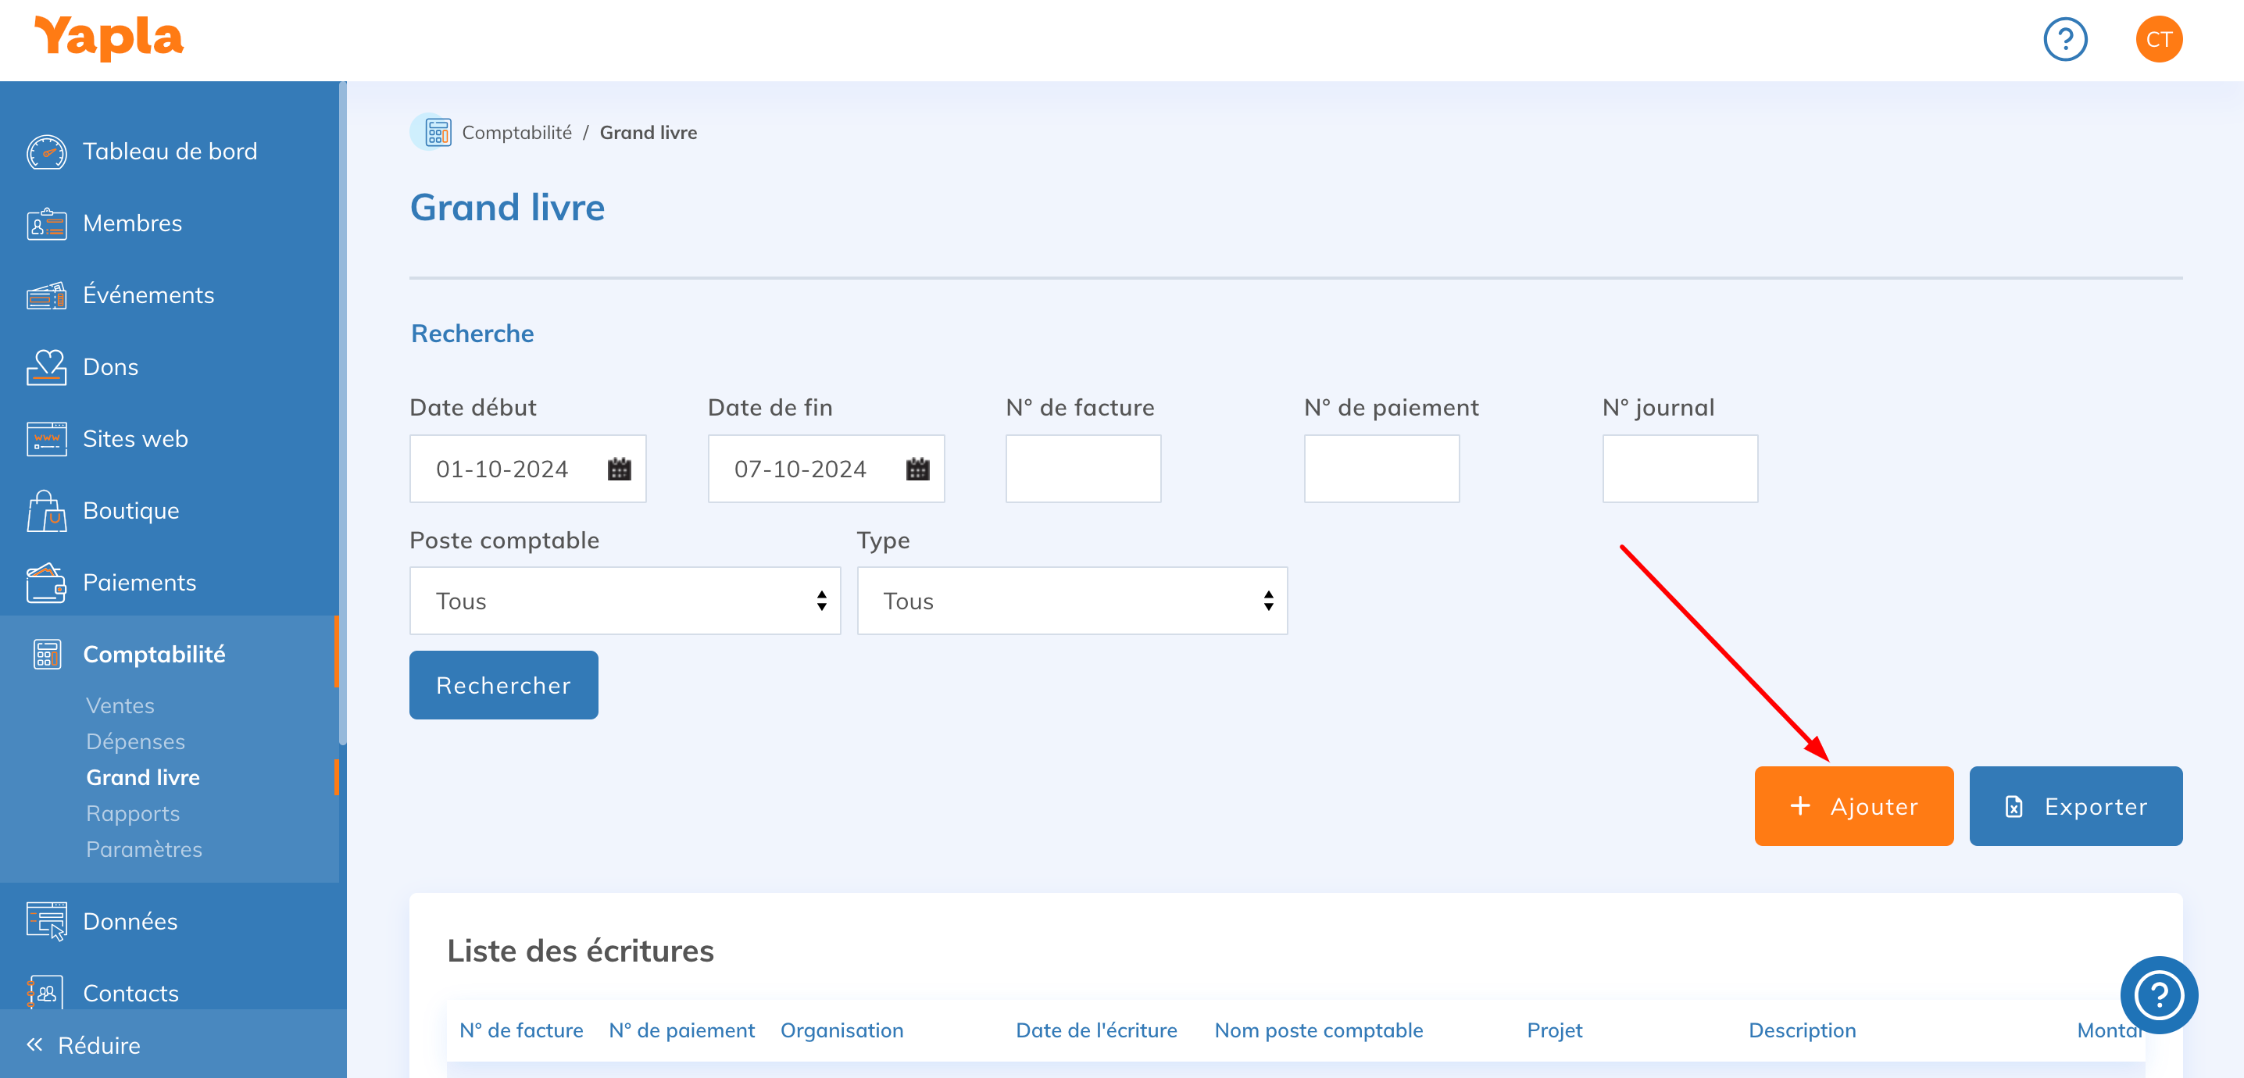The height and width of the screenshot is (1078, 2244).
Task: Click the Dons heart icon
Action: pos(46,367)
